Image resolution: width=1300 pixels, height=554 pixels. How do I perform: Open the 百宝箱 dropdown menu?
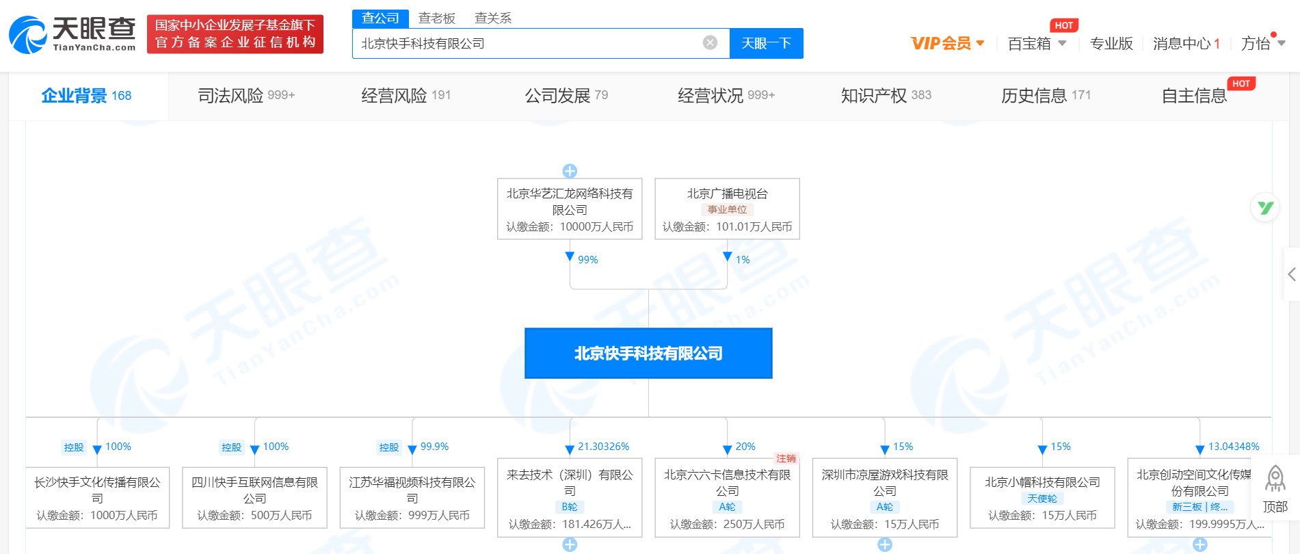pyautogui.click(x=1037, y=43)
